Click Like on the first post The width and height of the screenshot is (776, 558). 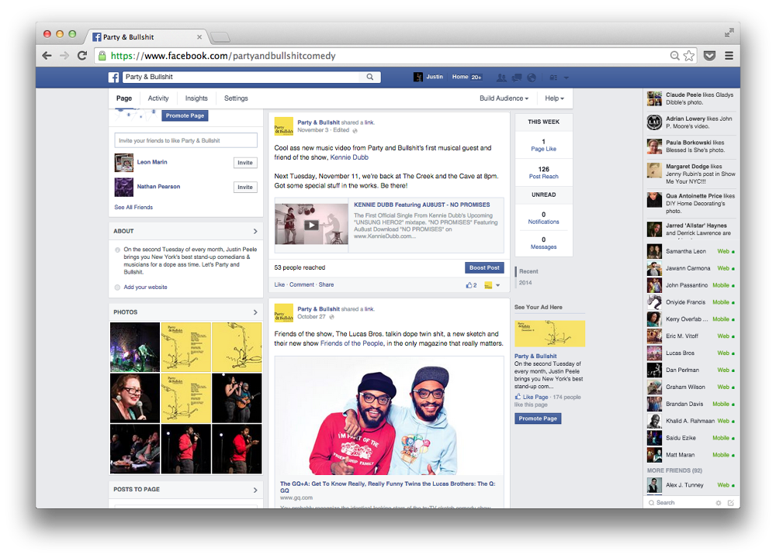pos(279,284)
